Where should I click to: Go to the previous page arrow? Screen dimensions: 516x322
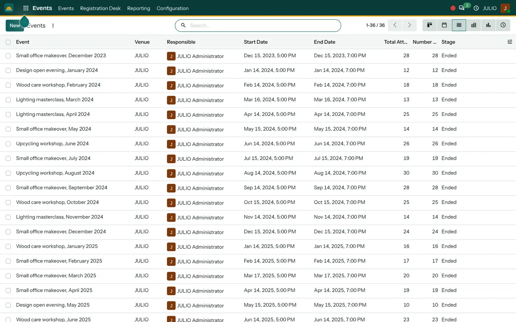click(395, 25)
